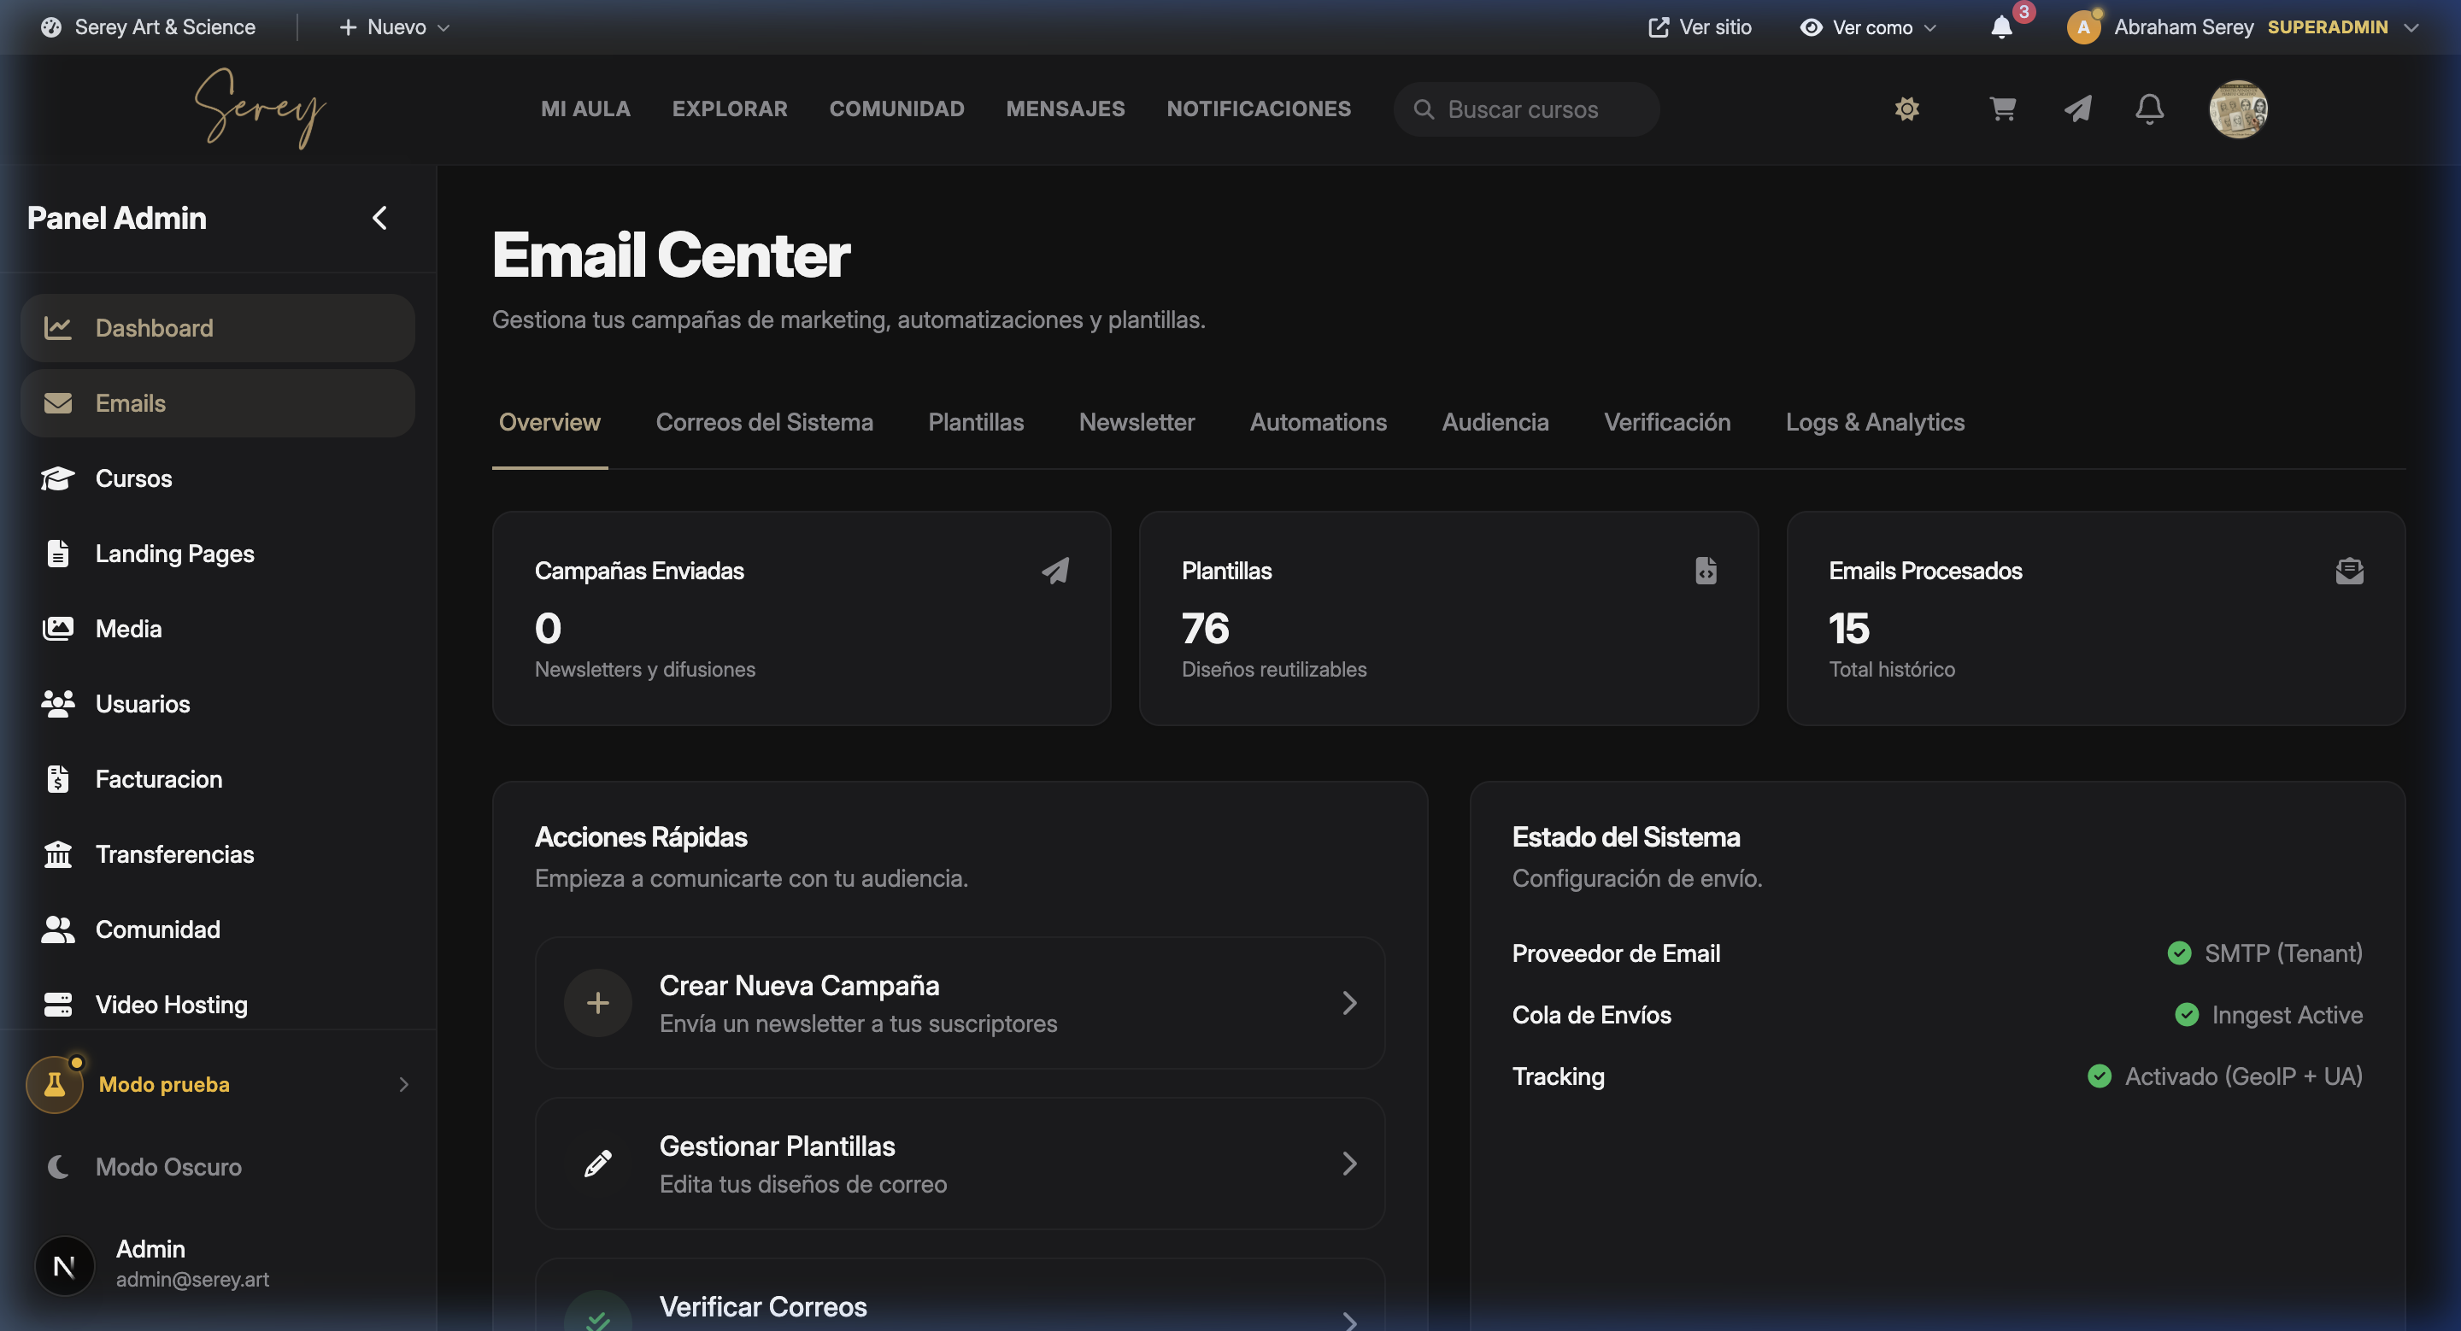Open Facturacion sidebar item

click(x=157, y=779)
